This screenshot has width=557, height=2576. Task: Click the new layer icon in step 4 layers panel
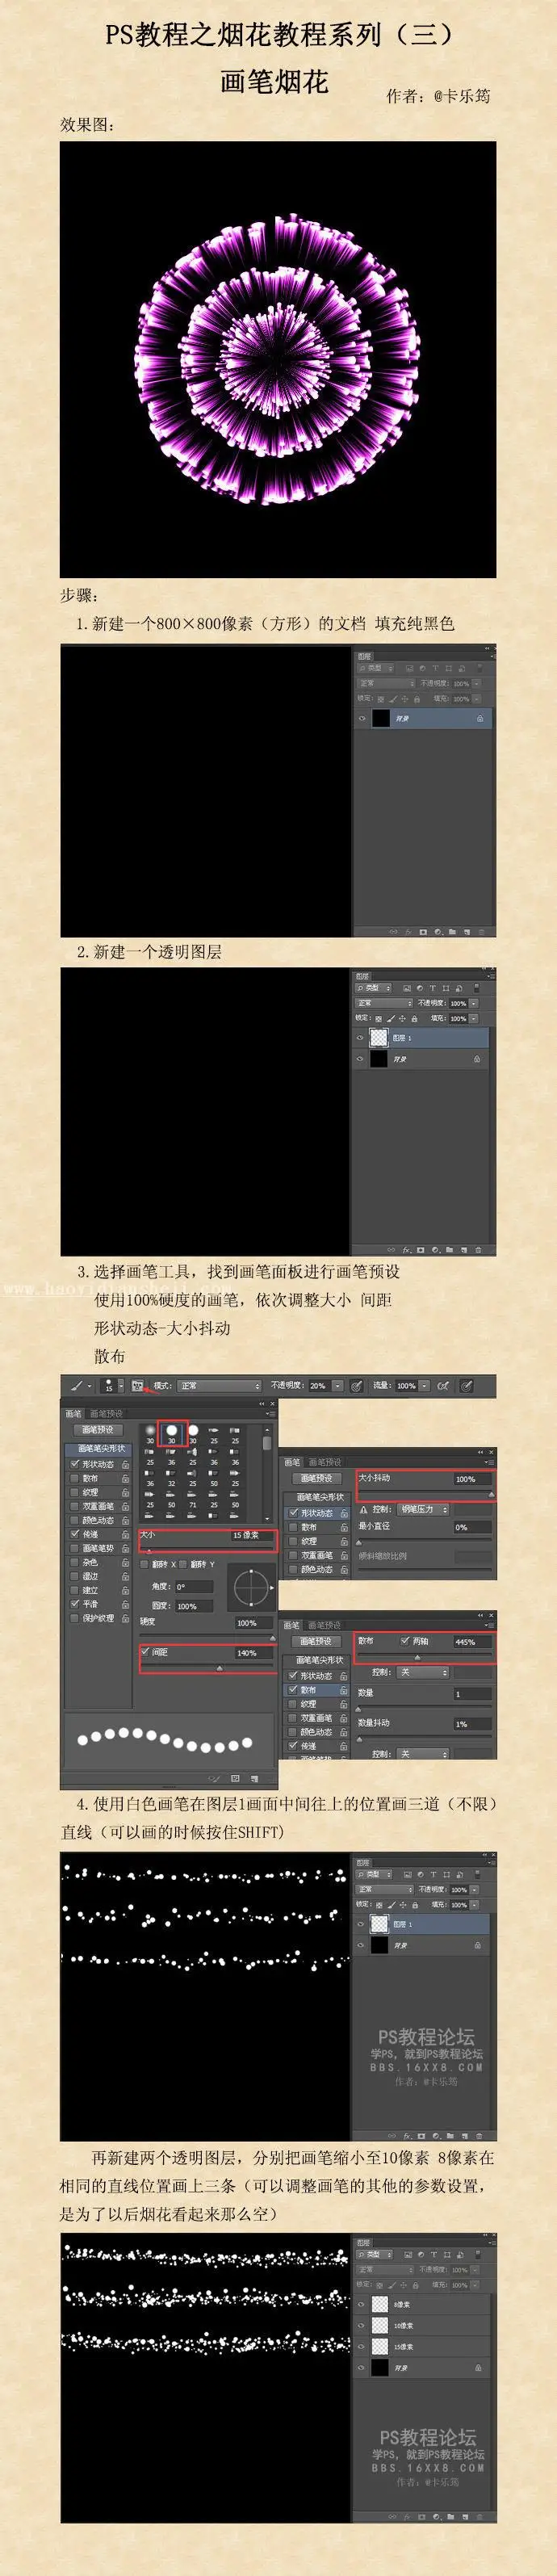pyautogui.click(x=465, y=2136)
